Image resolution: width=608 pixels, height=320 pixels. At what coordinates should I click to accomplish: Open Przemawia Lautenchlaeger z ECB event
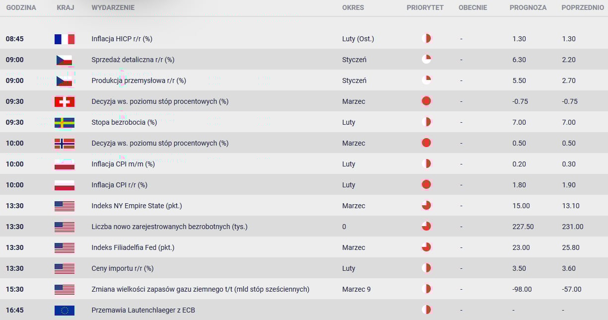tap(143, 310)
